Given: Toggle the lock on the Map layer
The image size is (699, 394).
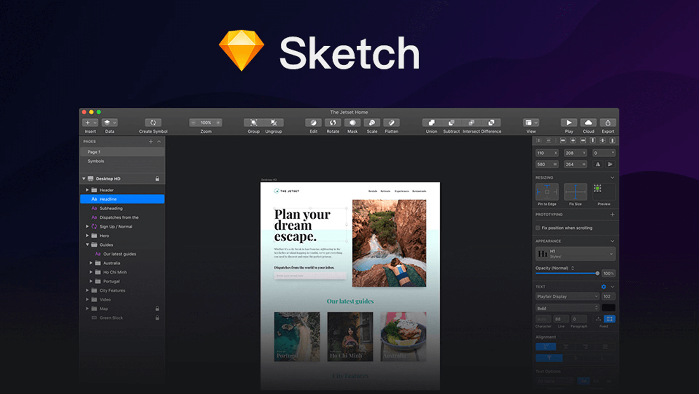Looking at the screenshot, I should pos(157,309).
